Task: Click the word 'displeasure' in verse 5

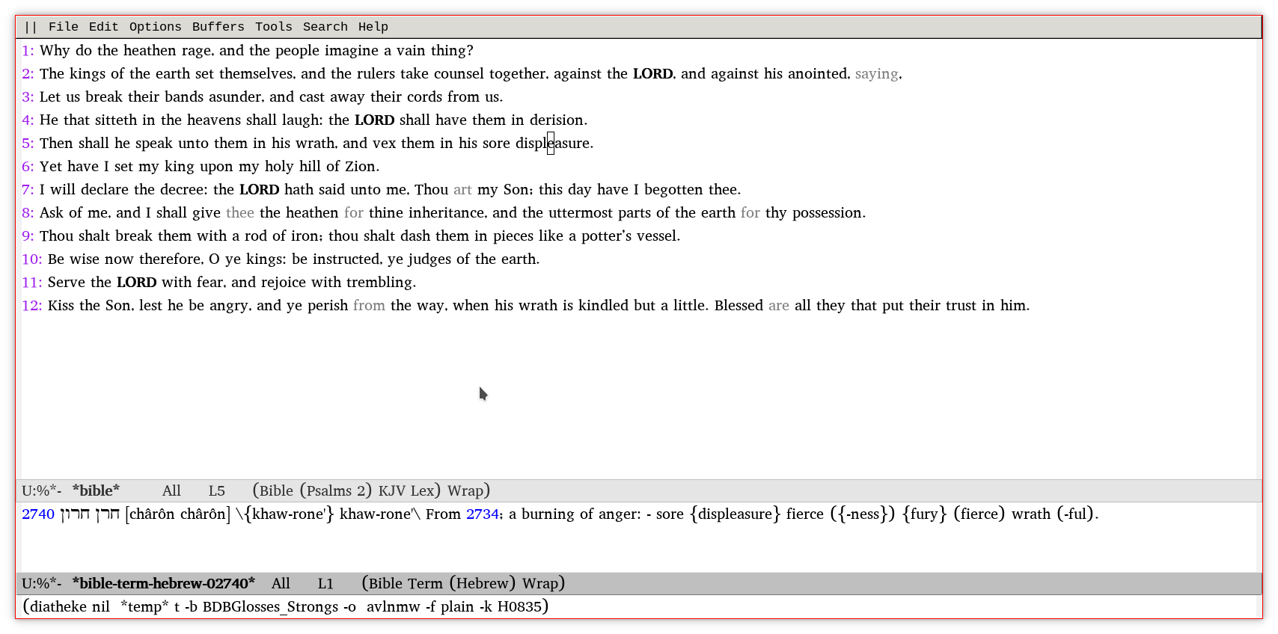Action: coord(552,144)
